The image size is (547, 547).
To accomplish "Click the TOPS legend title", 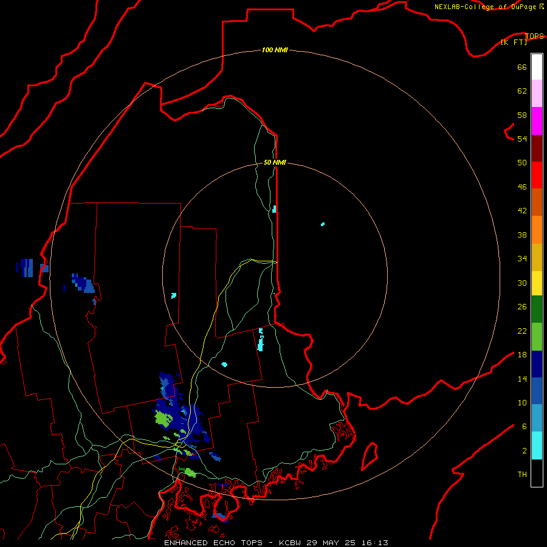I will (x=534, y=36).
